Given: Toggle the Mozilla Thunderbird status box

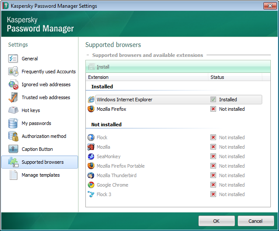Looking at the screenshot, I should (x=213, y=175).
